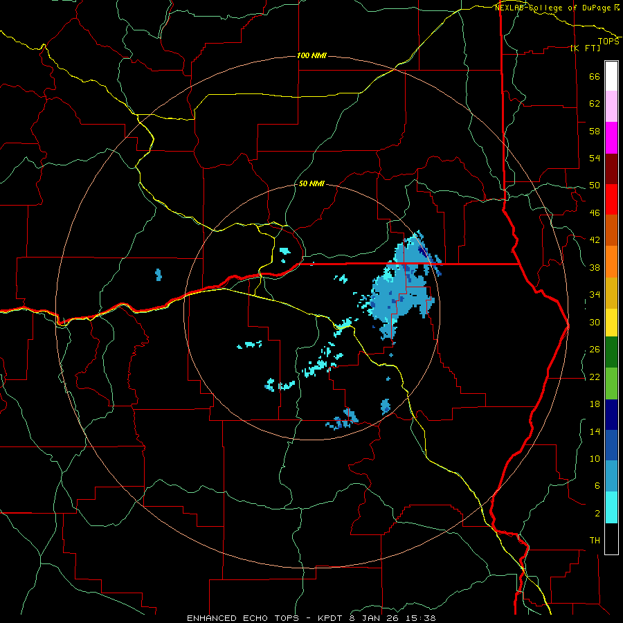This screenshot has height=623, width=623.
Task: Click the '34' legend value
Action: pos(595,294)
